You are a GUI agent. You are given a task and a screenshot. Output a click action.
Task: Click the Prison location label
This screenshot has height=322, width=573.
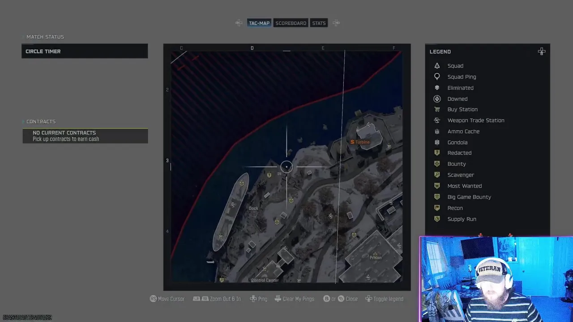[376, 258]
